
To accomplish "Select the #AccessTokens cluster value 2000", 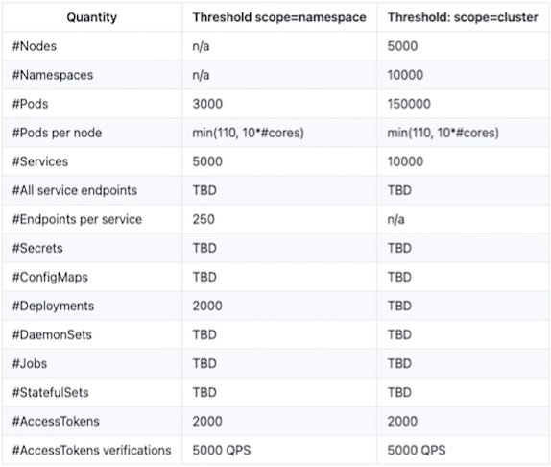I will [x=402, y=421].
